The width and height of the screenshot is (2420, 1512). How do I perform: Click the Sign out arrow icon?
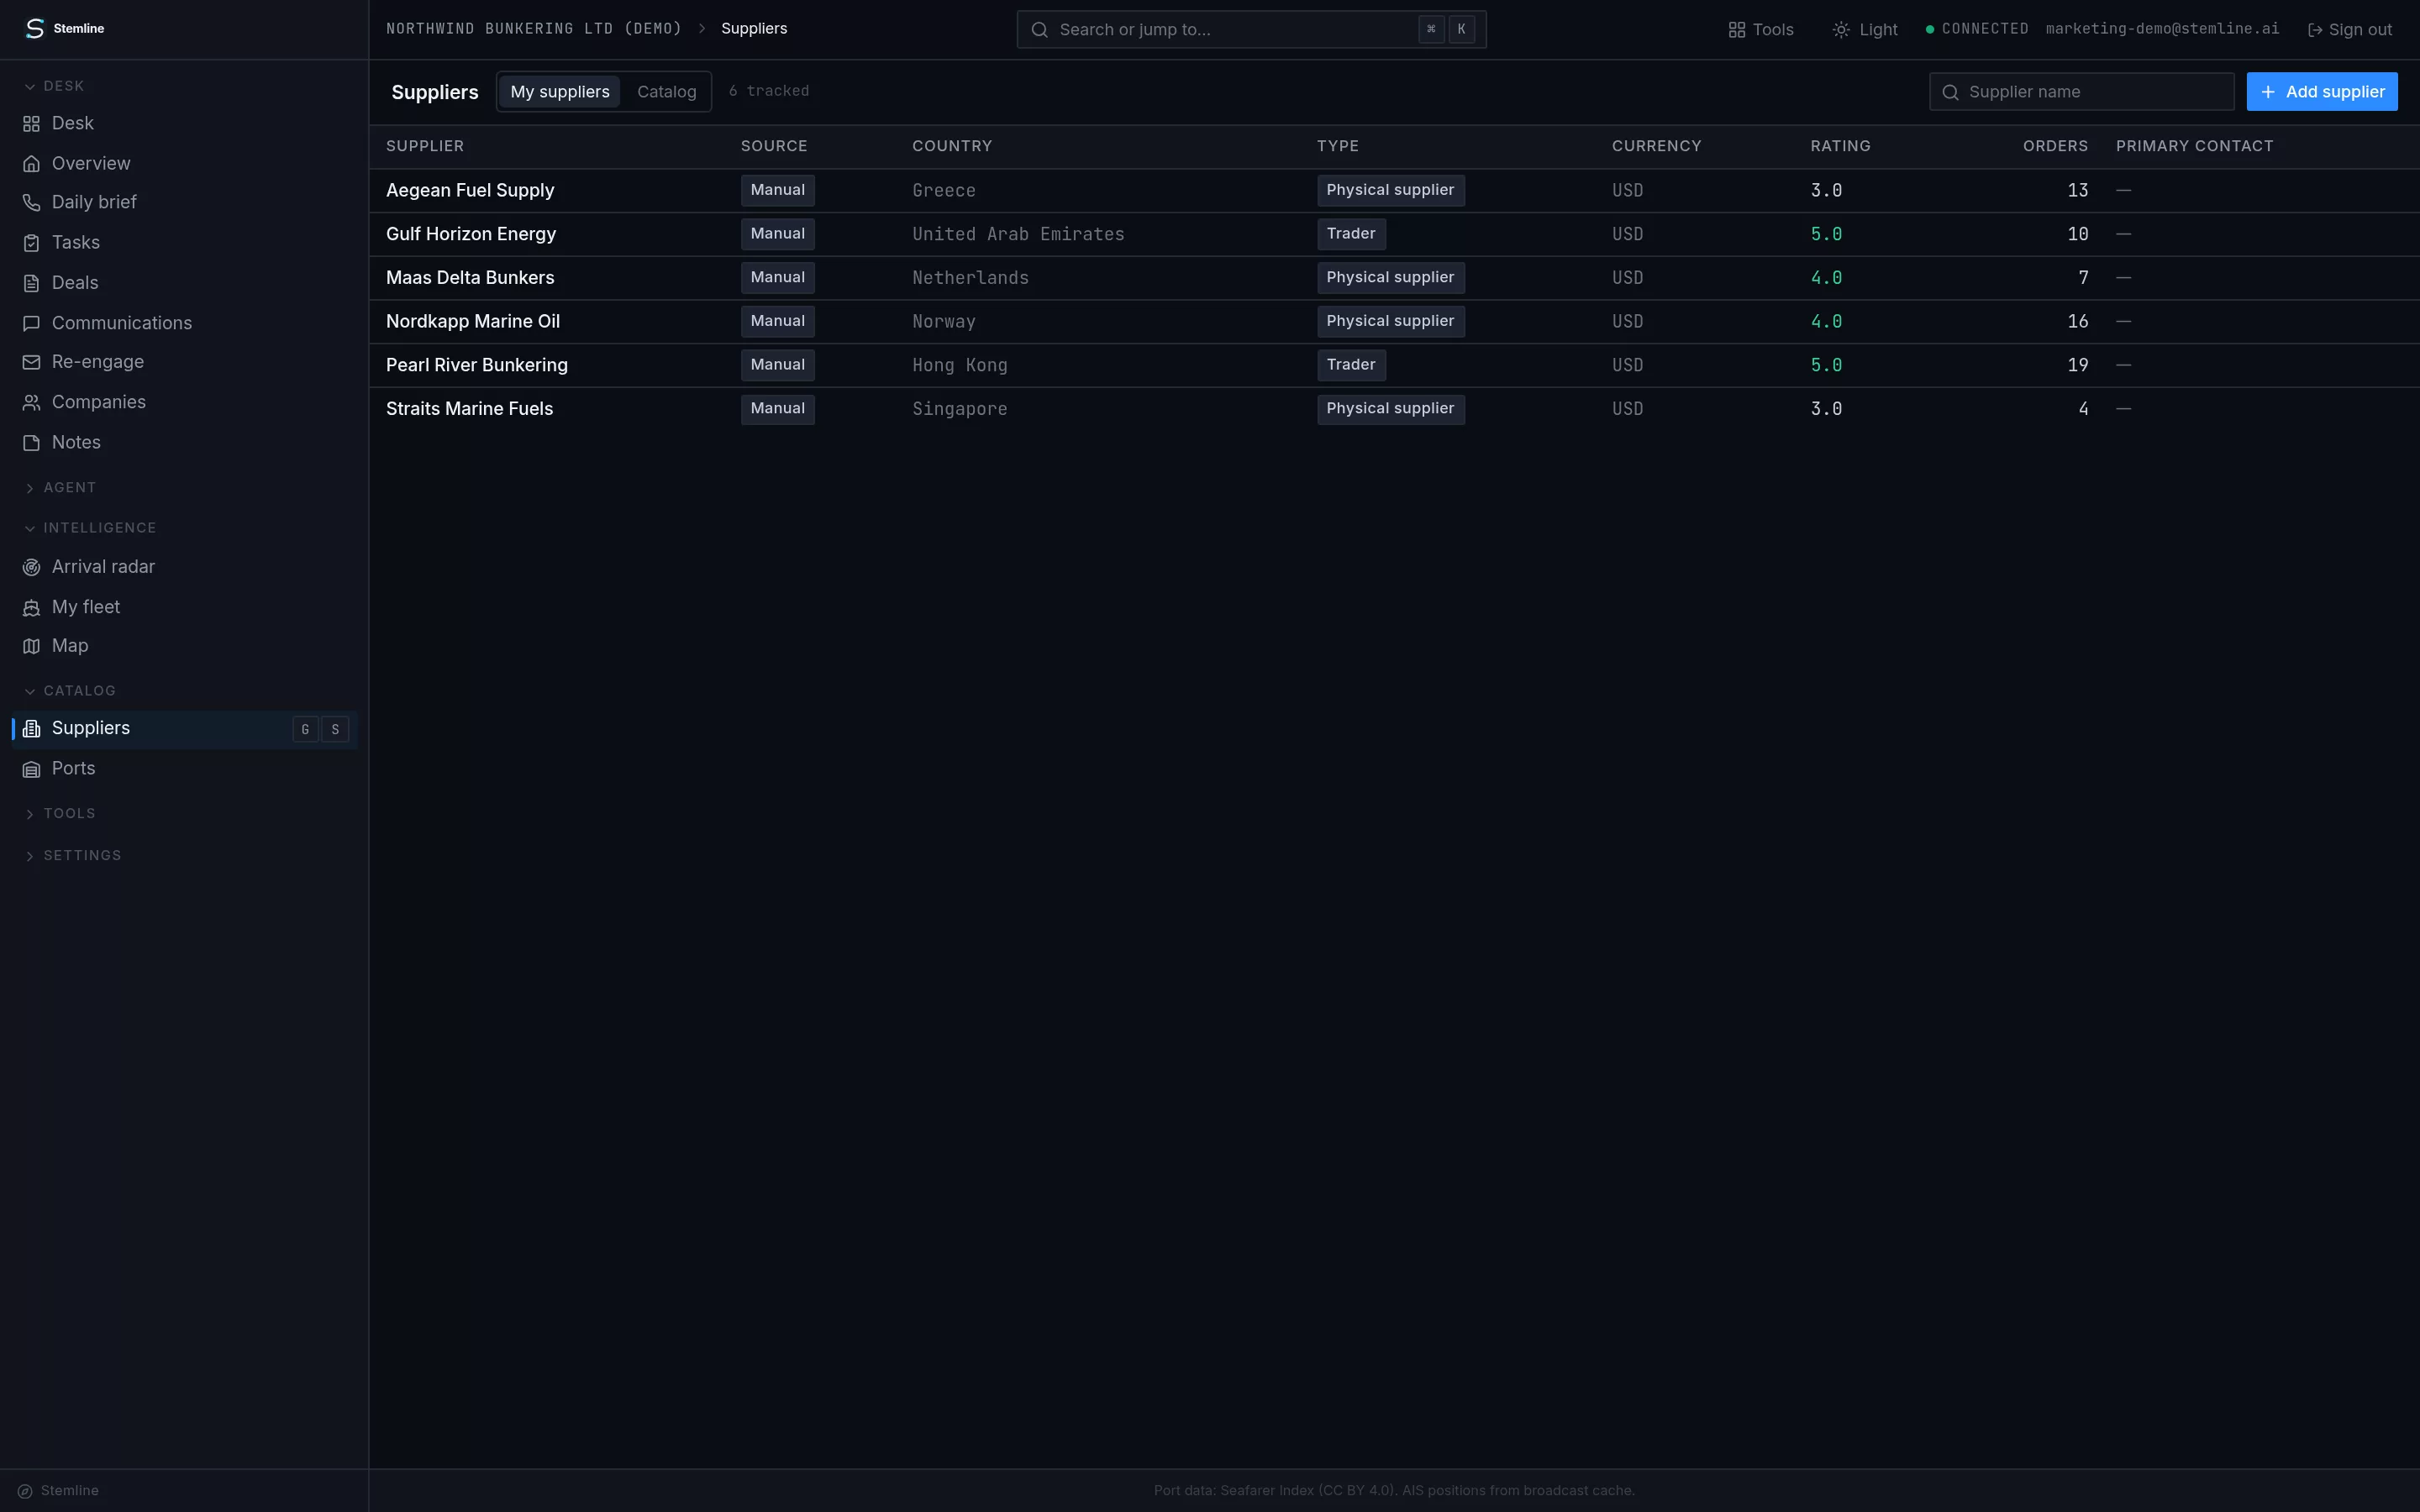[2315, 30]
